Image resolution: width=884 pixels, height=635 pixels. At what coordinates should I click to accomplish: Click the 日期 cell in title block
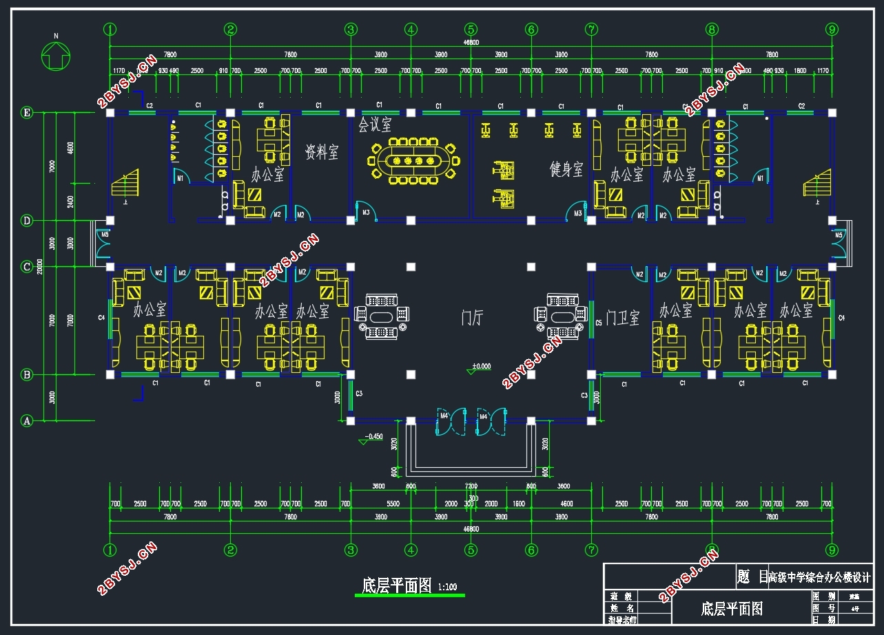pyautogui.click(x=825, y=620)
